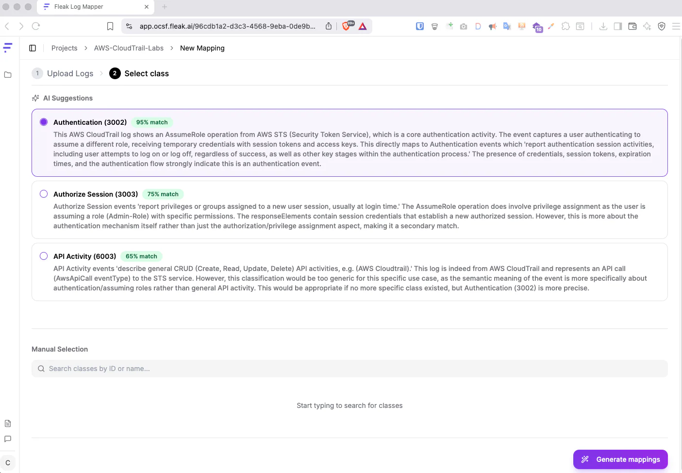682x473 pixels.
Task: Click the Manual Selection heading
Action: [60, 349]
